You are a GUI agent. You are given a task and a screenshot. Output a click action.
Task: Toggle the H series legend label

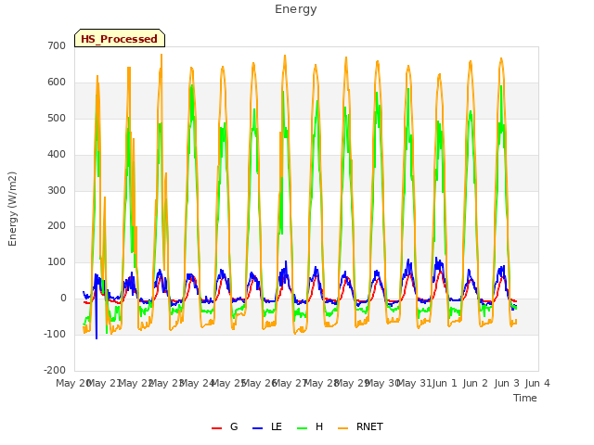(319, 426)
